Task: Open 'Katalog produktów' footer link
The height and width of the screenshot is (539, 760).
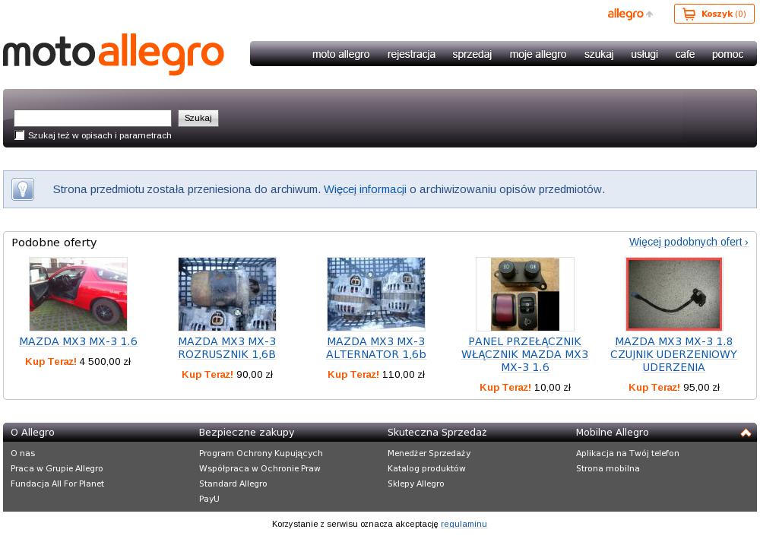Action: (426, 468)
